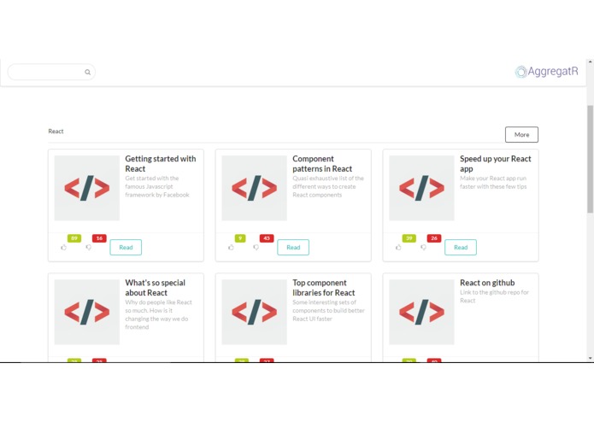Image resolution: width=594 pixels, height=422 pixels.
Task: Open the Top component libraries for React thumbnail
Action: [254, 312]
